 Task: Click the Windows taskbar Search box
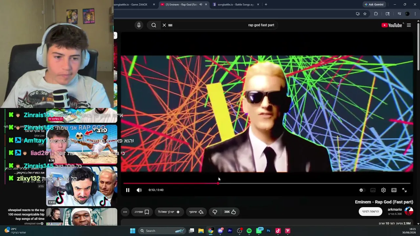162,231
